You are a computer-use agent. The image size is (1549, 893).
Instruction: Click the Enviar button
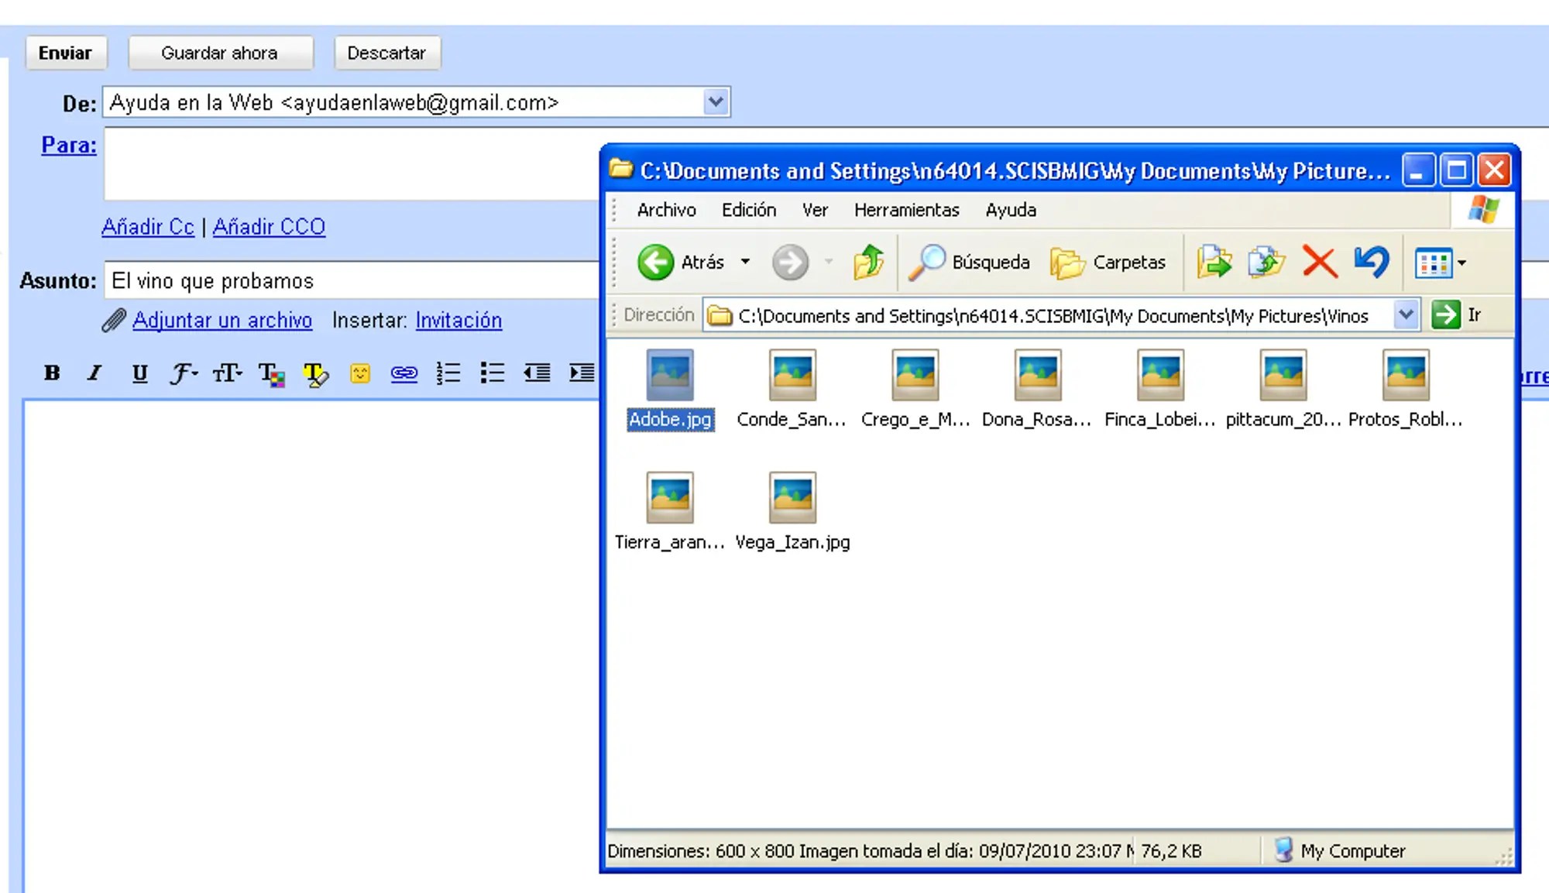[66, 53]
